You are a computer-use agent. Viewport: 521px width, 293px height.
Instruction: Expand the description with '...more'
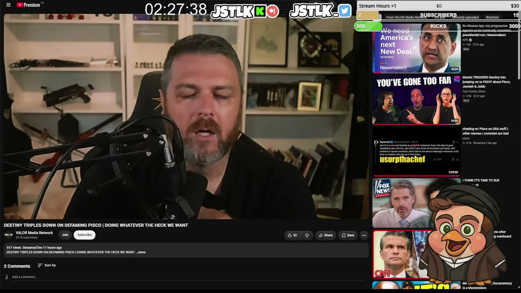[x=140, y=252]
